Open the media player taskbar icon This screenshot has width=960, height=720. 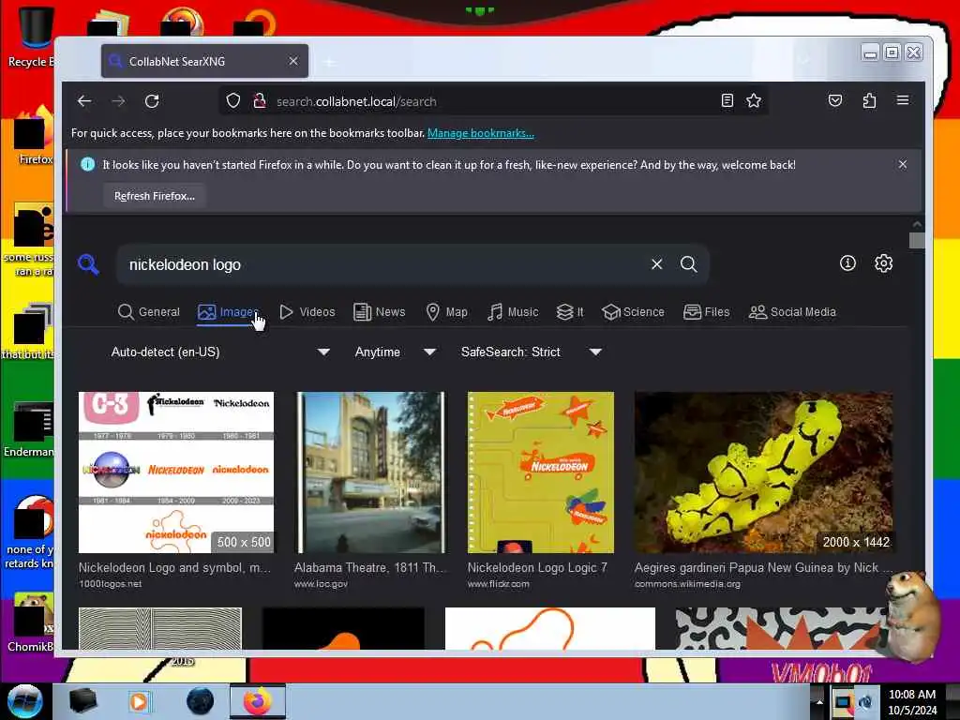coord(139,701)
